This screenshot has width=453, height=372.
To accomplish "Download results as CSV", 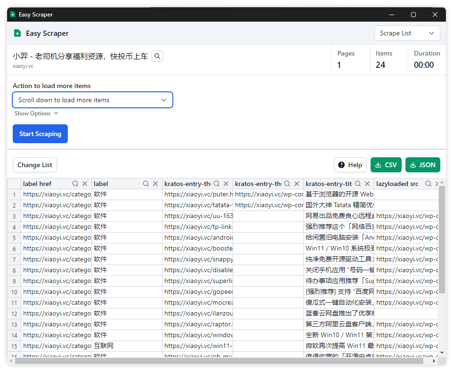I will coord(386,165).
